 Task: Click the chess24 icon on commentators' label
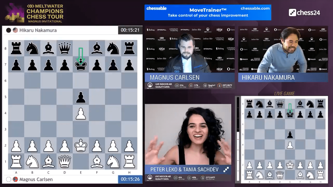click(226, 170)
